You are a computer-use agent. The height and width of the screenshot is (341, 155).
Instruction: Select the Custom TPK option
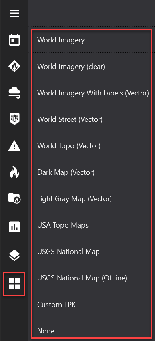tap(56, 305)
